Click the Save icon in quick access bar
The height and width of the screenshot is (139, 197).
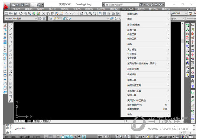(22, 5)
